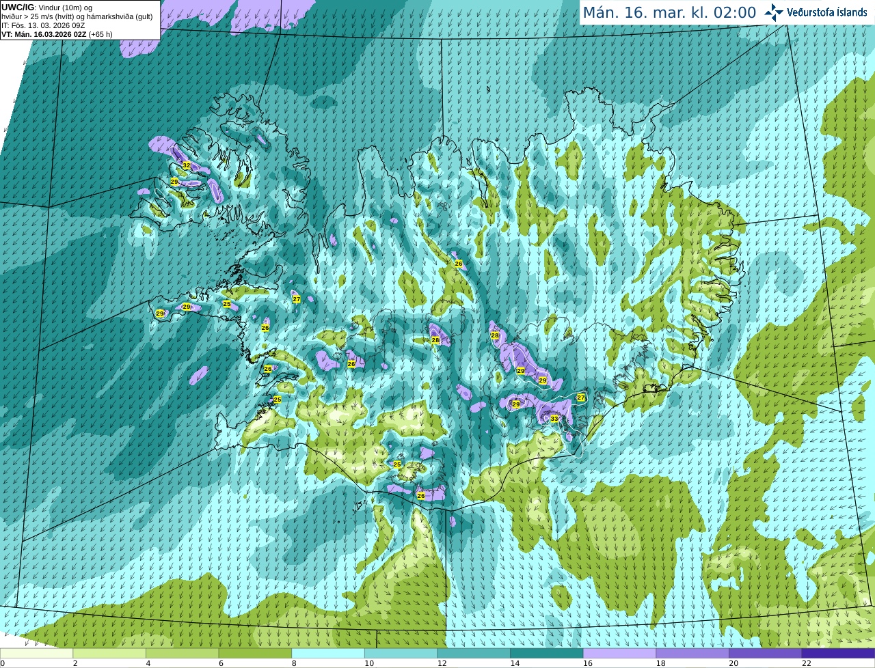The height and width of the screenshot is (668, 875).
Task: Click the legend scale number 8
Action: [294, 663]
